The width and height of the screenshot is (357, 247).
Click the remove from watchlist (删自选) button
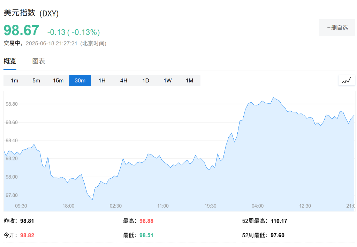pyautogui.click(x=337, y=27)
